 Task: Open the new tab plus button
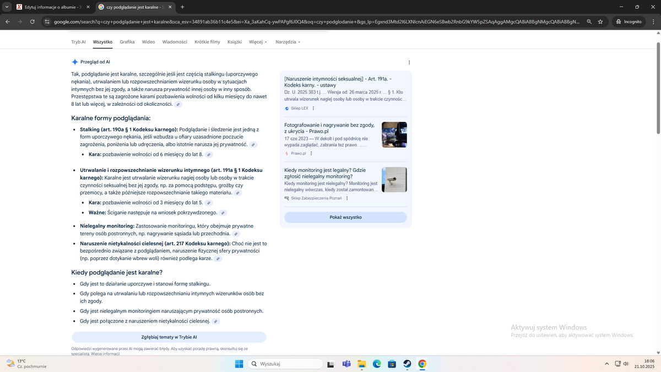pyautogui.click(x=182, y=7)
